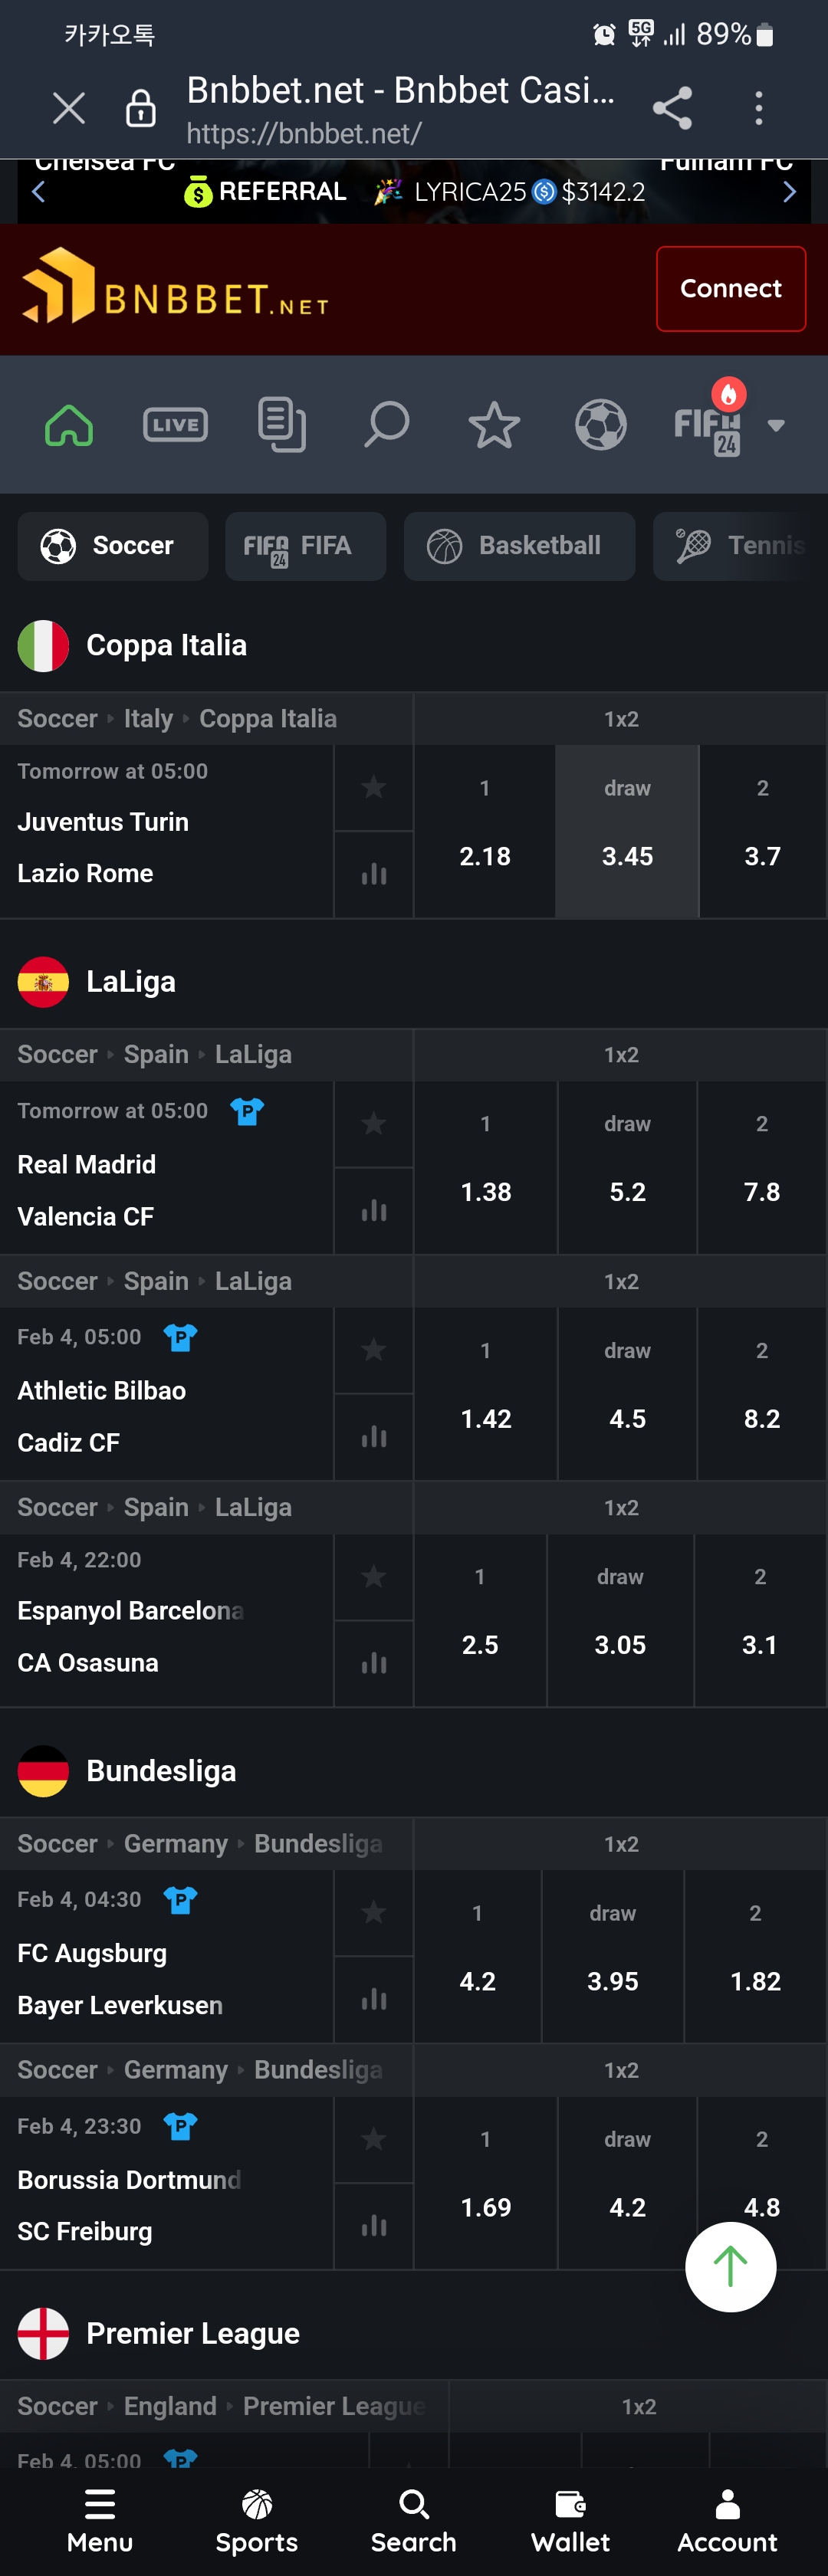
Task: Star the Athletic Bilbao vs Cadiz match
Action: (x=374, y=1350)
